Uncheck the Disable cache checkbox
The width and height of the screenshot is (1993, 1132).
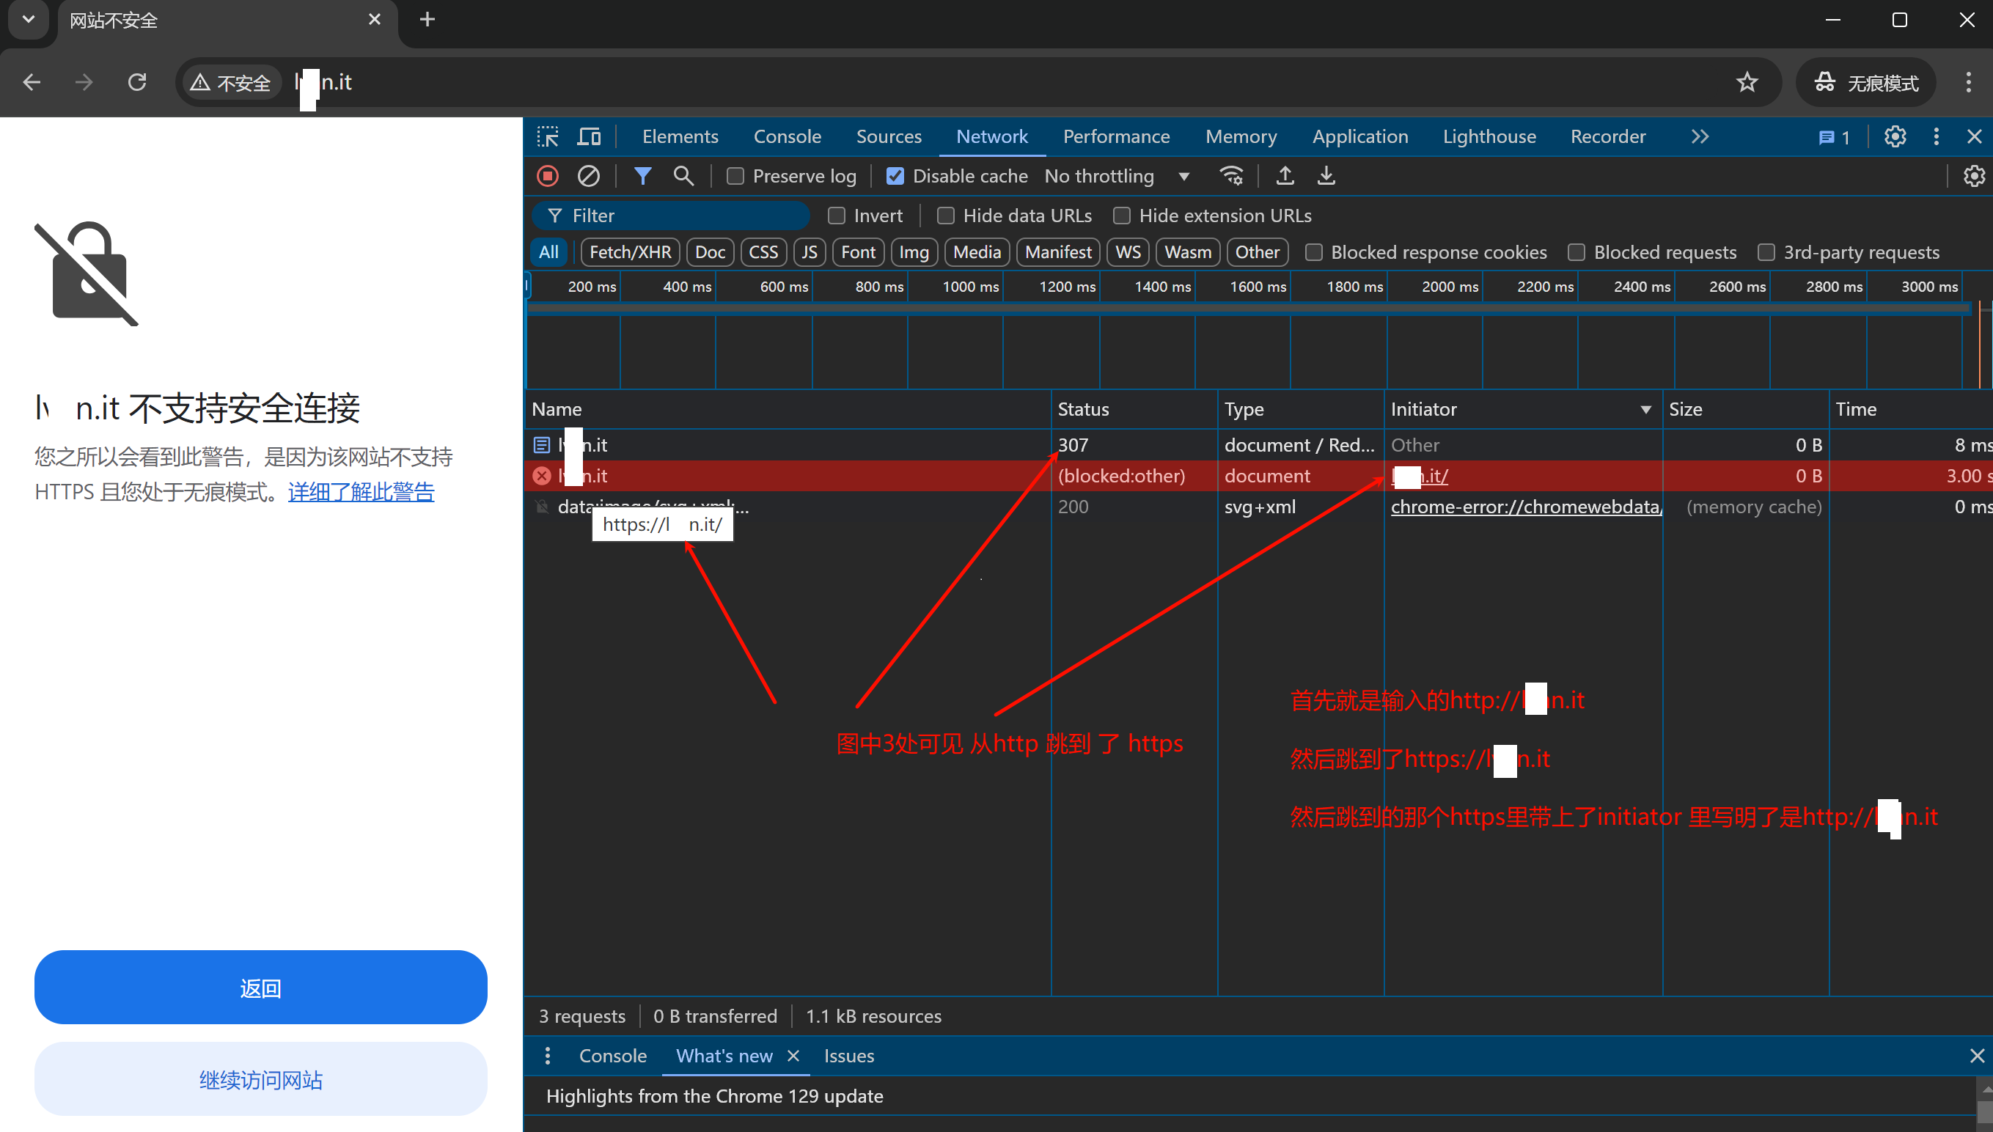895,177
